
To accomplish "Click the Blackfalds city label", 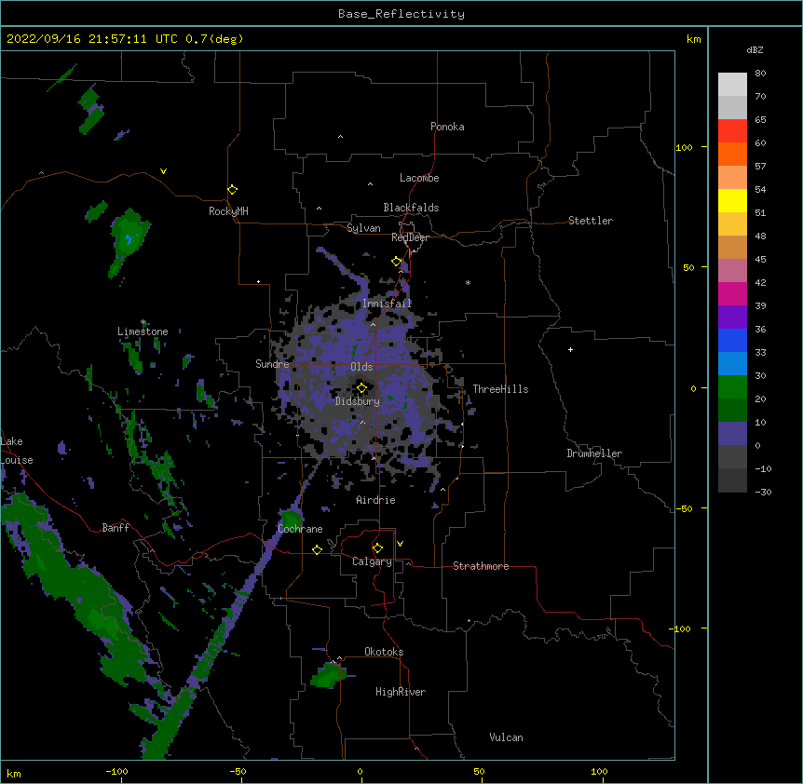I will pyautogui.click(x=411, y=208).
